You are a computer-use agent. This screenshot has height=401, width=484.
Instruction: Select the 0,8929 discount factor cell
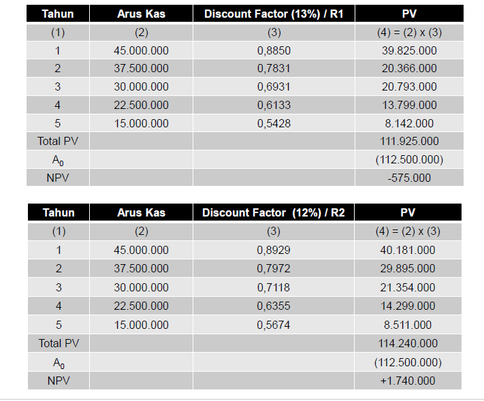pos(274,250)
